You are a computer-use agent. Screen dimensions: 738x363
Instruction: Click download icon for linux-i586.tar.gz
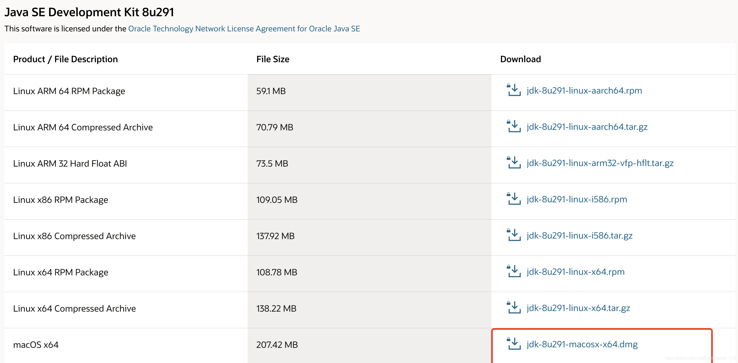(514, 235)
